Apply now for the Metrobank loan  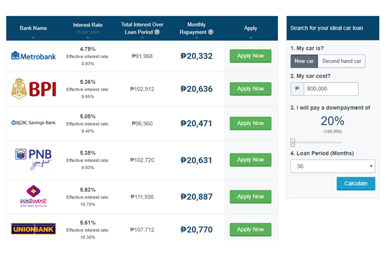point(250,56)
